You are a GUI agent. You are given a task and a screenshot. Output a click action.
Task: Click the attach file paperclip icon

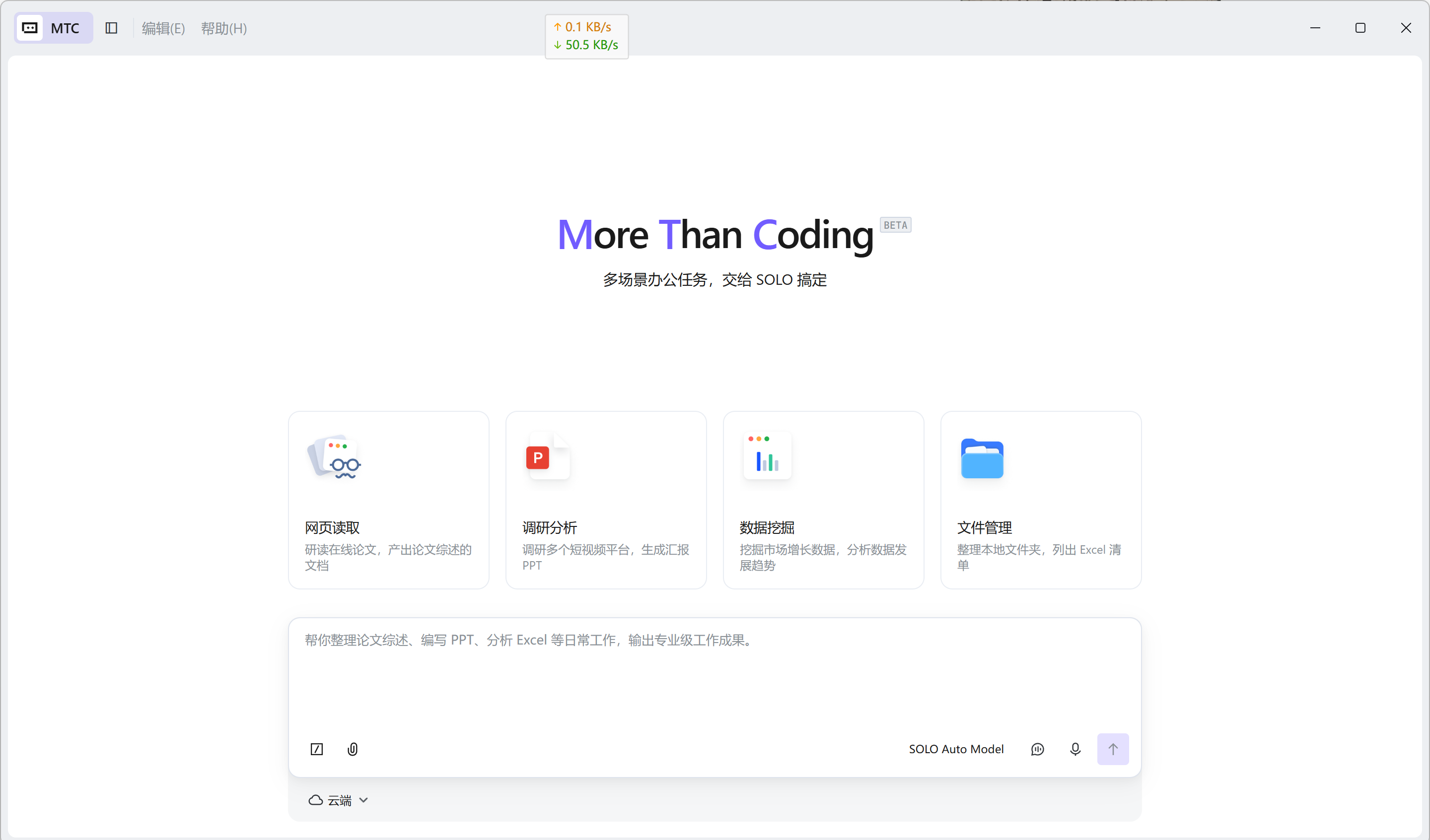click(353, 749)
